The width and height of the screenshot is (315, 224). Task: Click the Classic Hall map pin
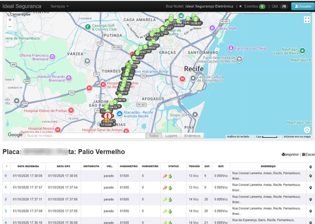[x=212, y=28]
